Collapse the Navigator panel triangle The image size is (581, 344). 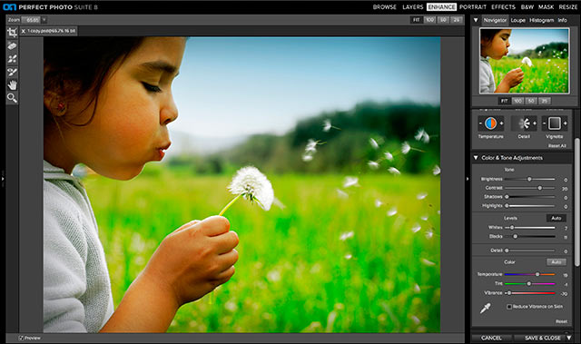pos(476,20)
